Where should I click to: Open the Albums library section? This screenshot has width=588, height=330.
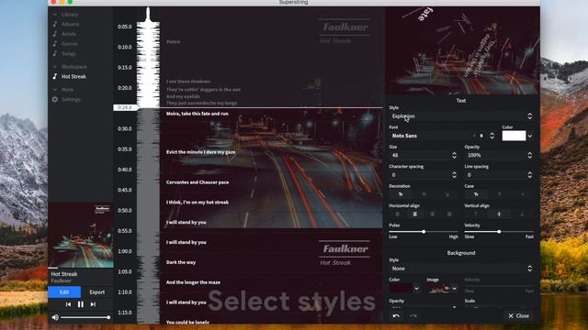(70, 25)
